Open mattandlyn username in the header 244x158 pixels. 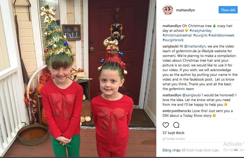pyautogui.click(x=185, y=10)
